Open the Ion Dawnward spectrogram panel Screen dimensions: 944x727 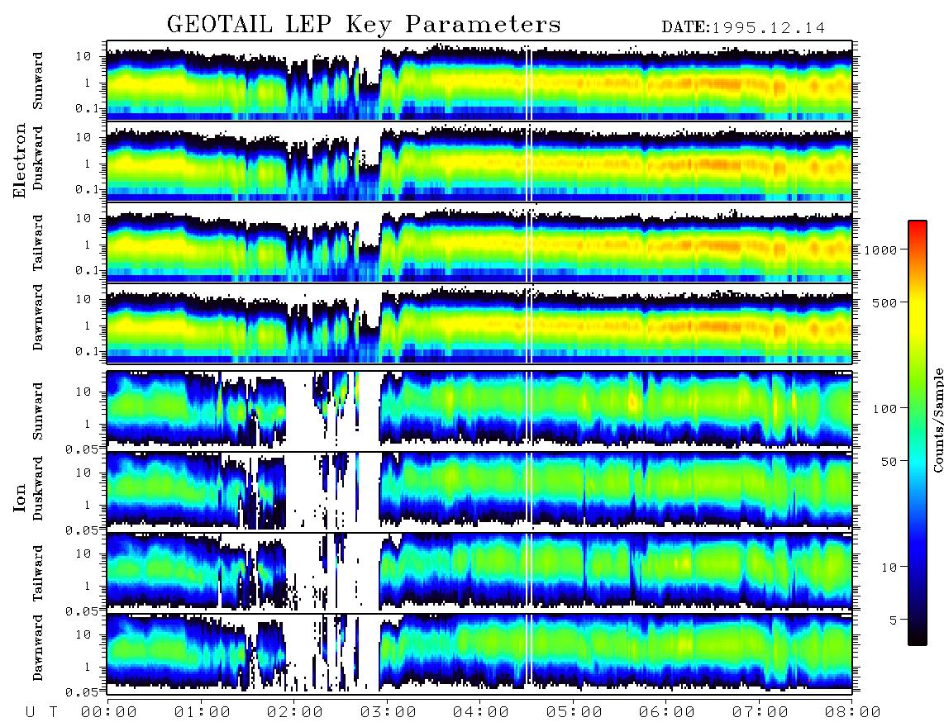479,653
